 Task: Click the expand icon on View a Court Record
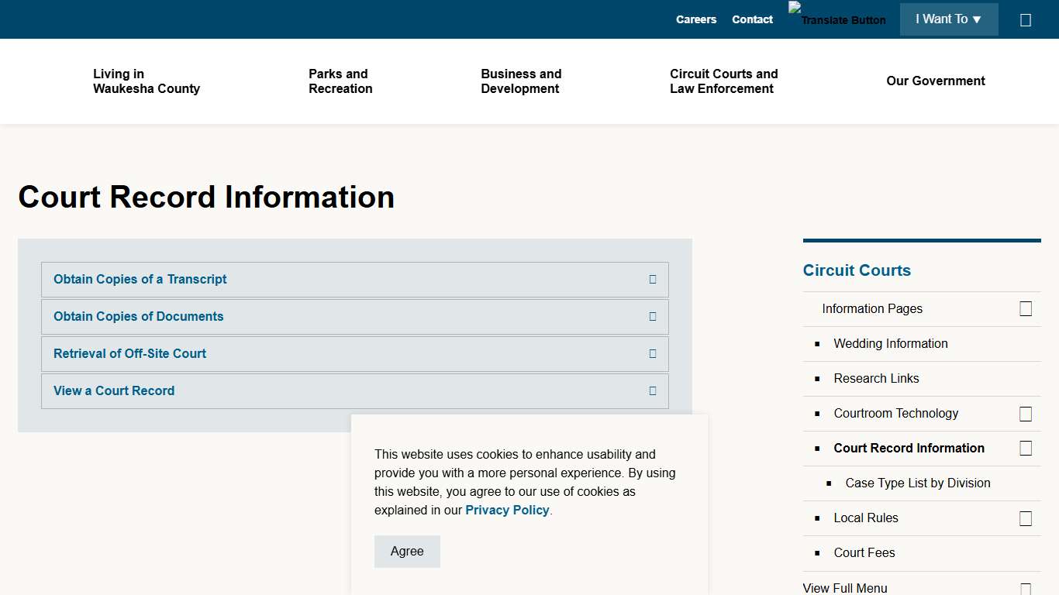[x=652, y=391]
